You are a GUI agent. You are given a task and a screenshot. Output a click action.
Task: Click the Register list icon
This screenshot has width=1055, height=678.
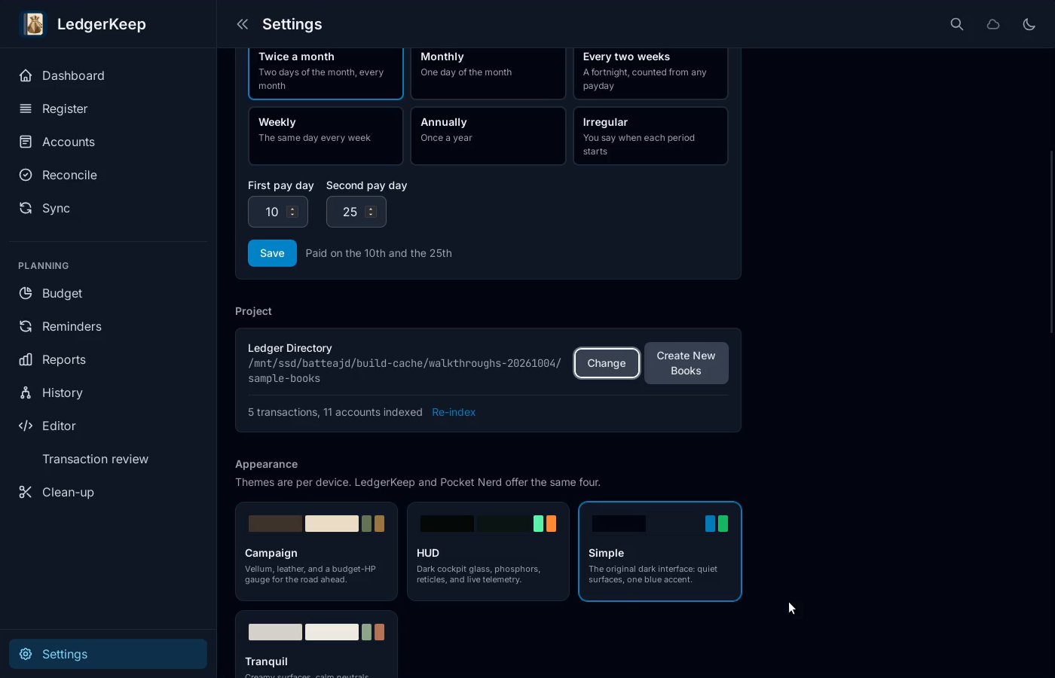26,108
